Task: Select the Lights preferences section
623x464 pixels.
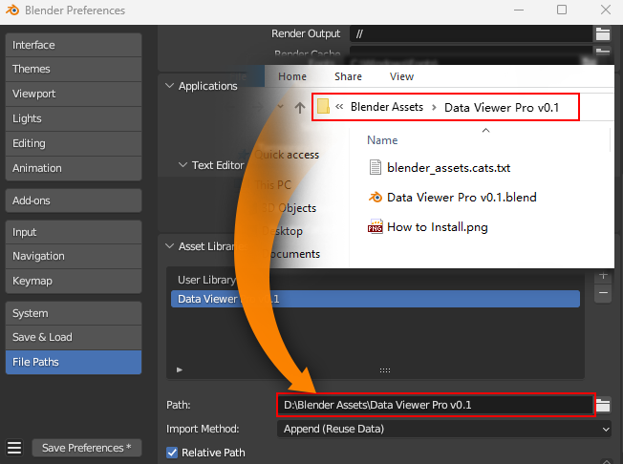Action: pyautogui.click(x=74, y=118)
